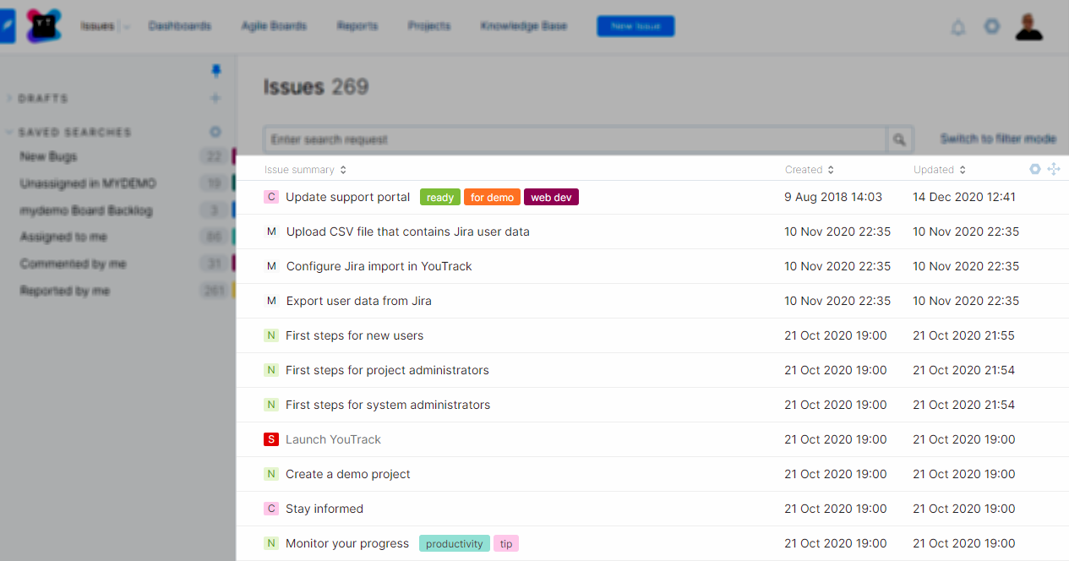Switch to filter mode
Screen dimensions: 1069x561
pos(998,139)
